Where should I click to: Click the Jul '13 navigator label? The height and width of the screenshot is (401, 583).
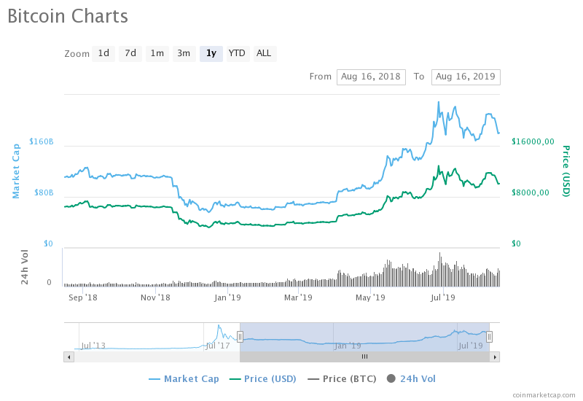(93, 346)
